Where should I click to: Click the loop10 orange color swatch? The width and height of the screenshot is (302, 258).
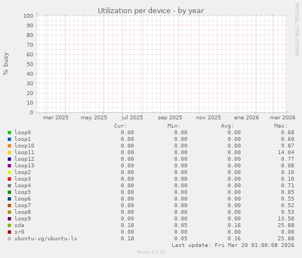[x=9, y=146]
